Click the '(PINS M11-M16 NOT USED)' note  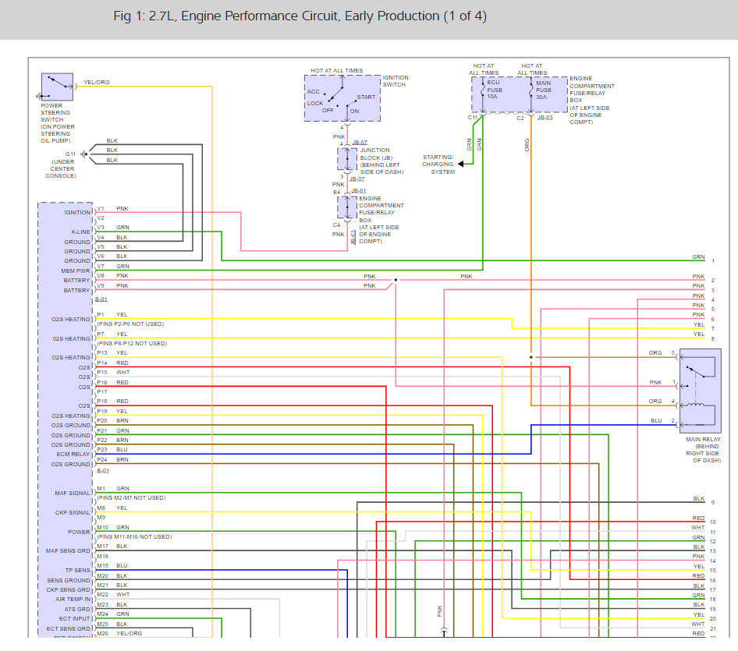134,536
